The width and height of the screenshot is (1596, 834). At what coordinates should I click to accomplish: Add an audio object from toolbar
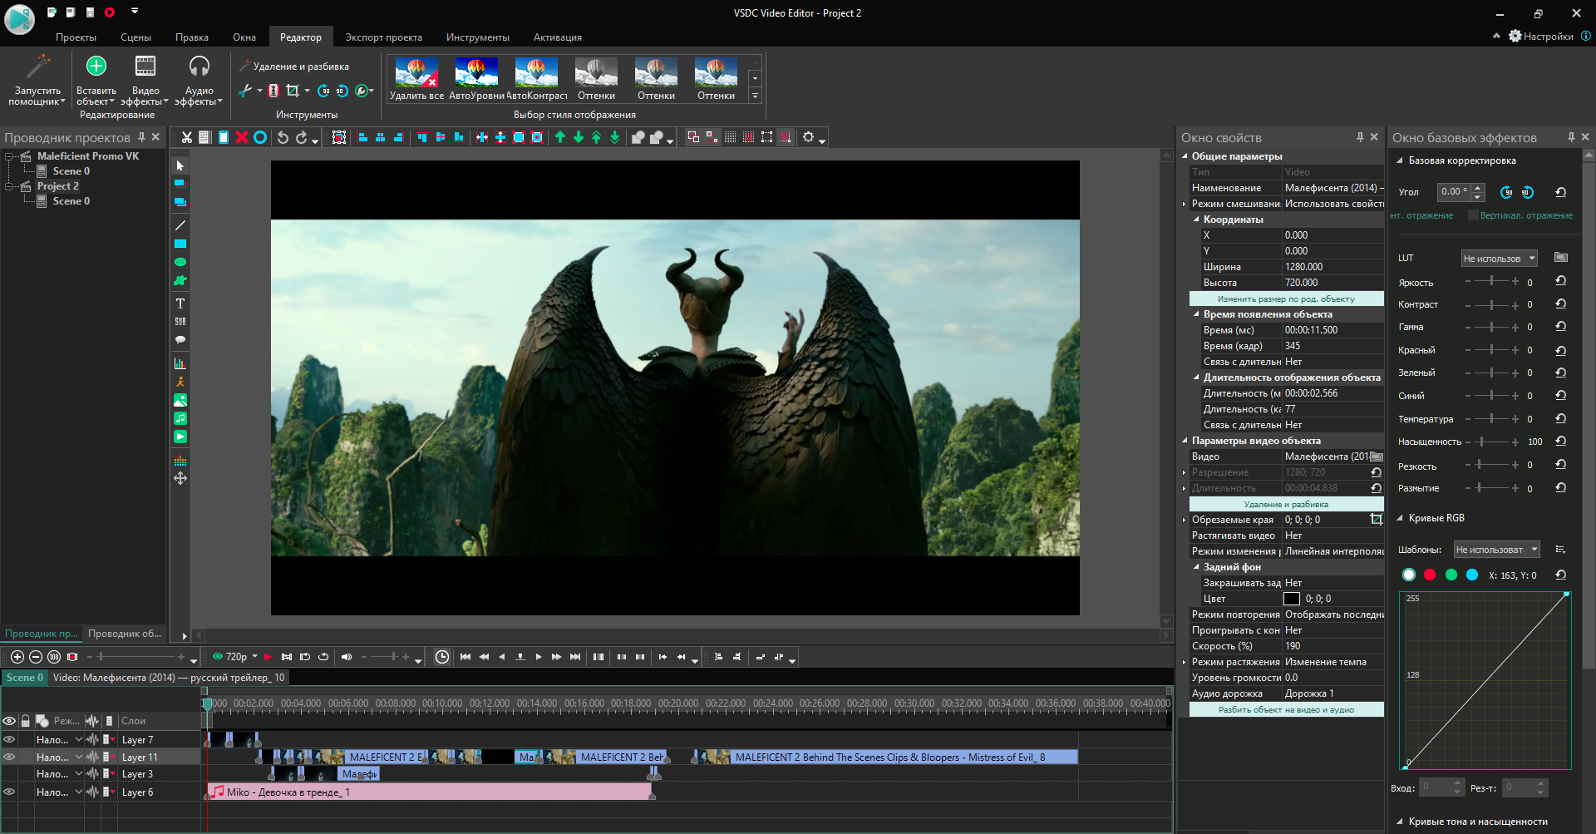pyautogui.click(x=180, y=418)
